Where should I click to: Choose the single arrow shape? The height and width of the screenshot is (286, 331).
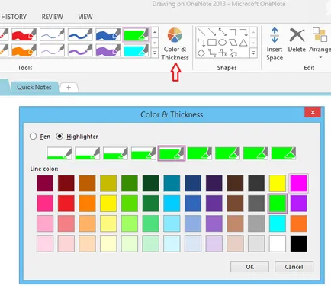click(212, 32)
